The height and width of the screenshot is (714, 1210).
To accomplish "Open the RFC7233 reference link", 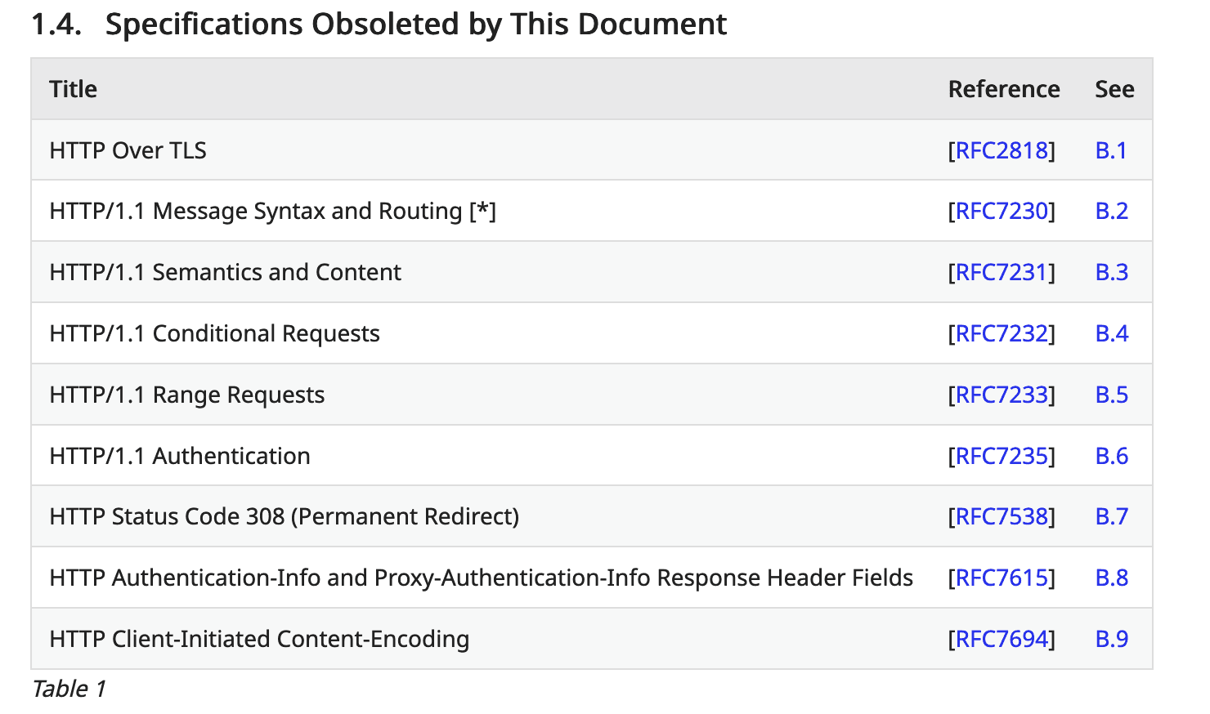I will click(1002, 395).
